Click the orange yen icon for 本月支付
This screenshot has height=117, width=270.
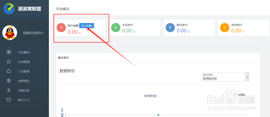click(225, 28)
